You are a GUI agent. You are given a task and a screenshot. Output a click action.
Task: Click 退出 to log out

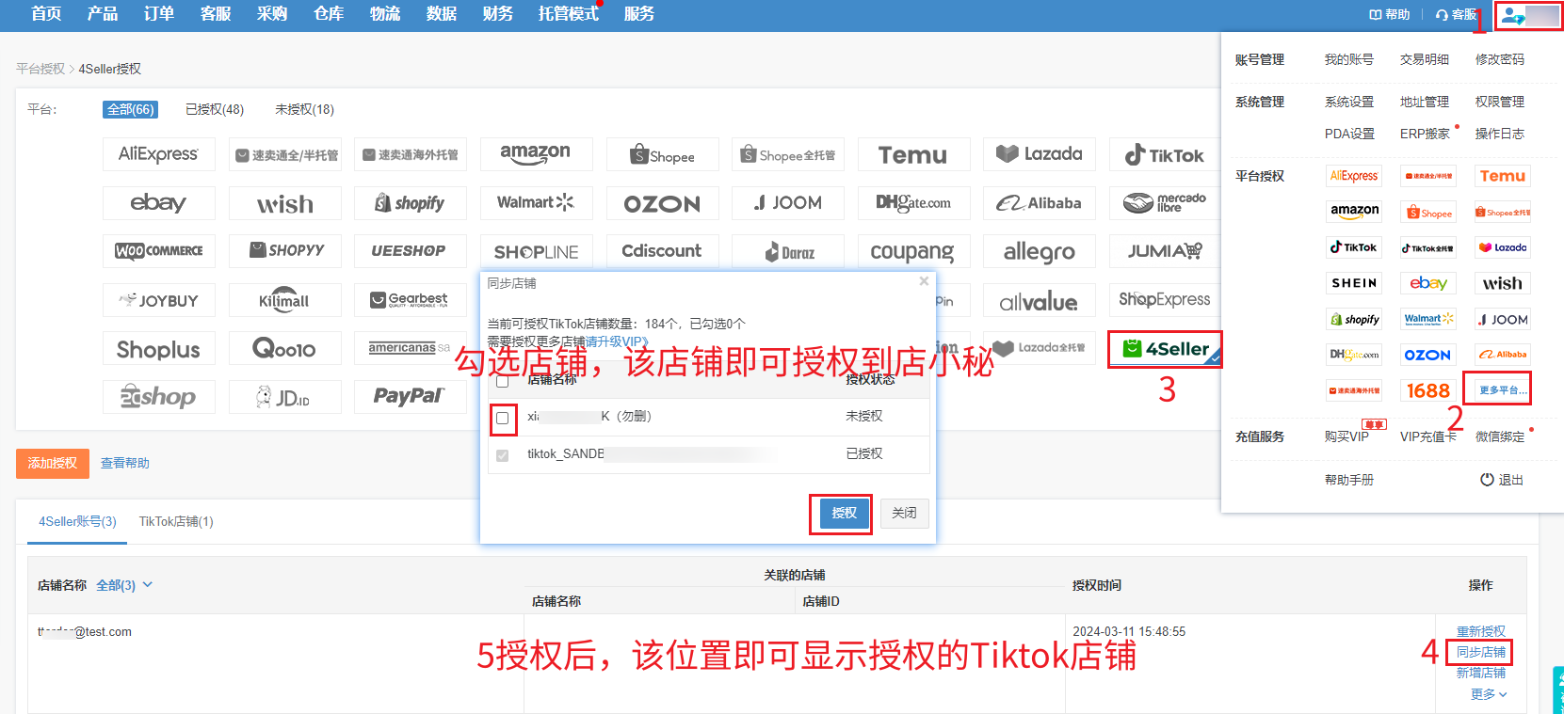click(x=1502, y=480)
